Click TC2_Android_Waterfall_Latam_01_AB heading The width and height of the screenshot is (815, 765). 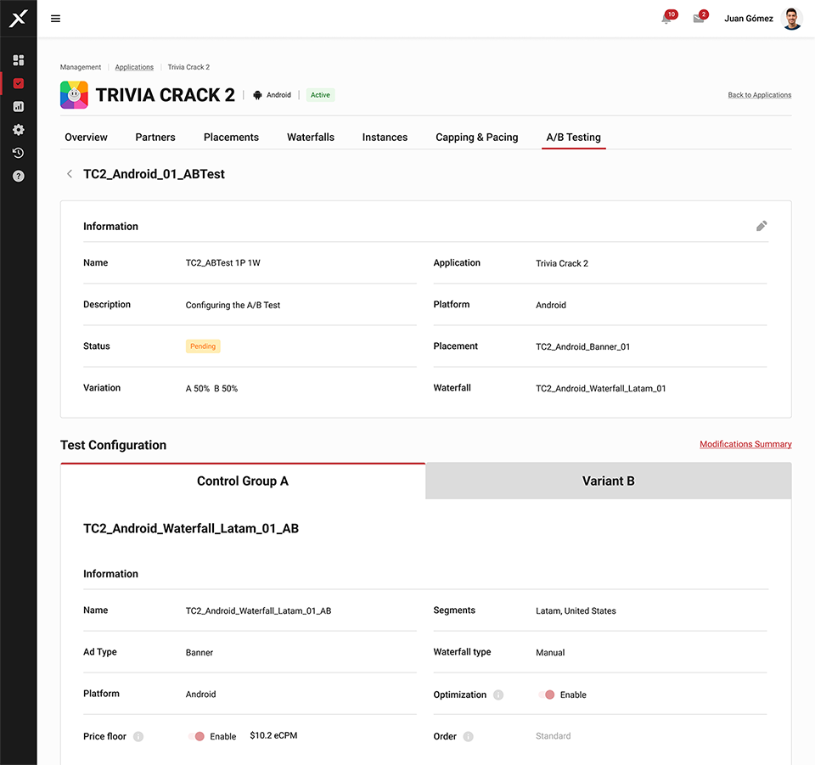coord(191,528)
